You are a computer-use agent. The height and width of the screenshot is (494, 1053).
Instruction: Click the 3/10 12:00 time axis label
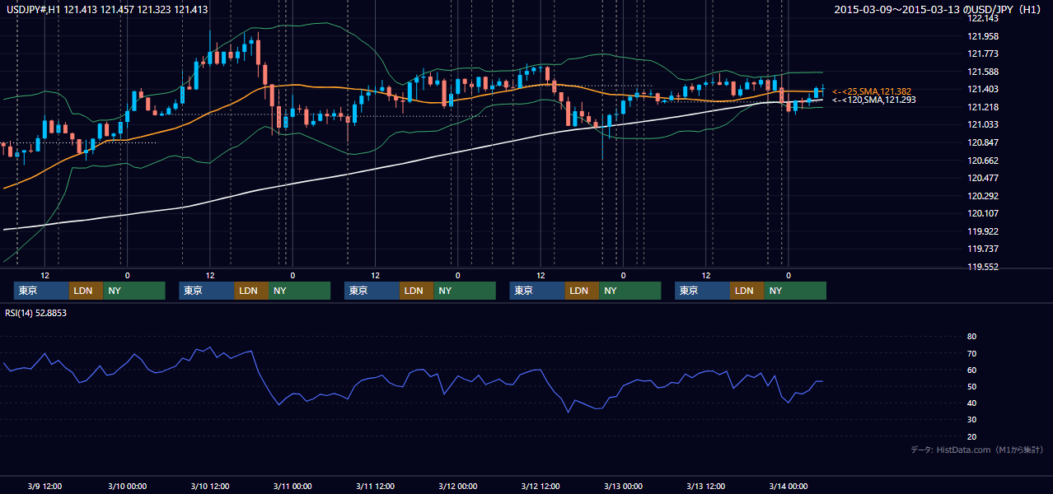click(x=210, y=486)
